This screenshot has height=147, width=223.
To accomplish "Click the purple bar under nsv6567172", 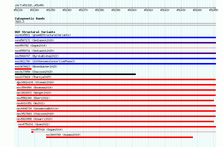I will point(115,43).
